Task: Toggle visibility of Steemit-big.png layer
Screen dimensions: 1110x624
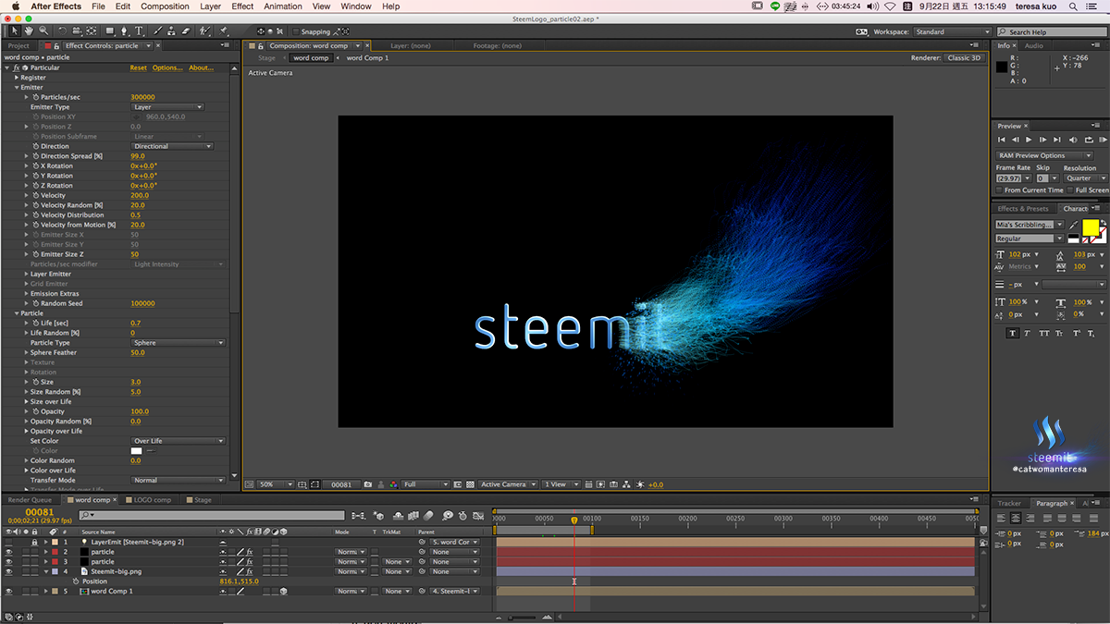Action: [9, 571]
